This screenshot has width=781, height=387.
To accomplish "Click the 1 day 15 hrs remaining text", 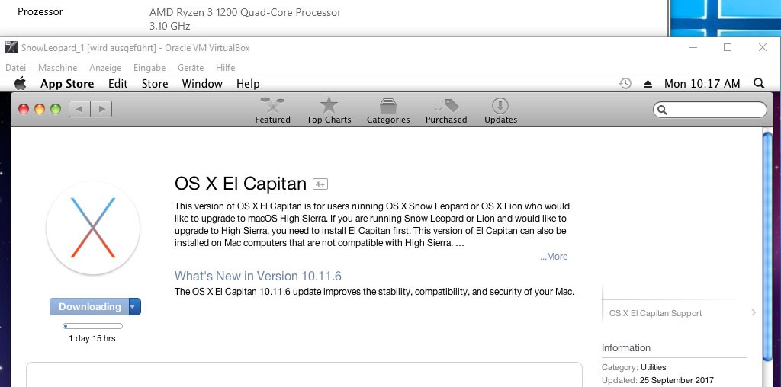I will (x=92, y=338).
